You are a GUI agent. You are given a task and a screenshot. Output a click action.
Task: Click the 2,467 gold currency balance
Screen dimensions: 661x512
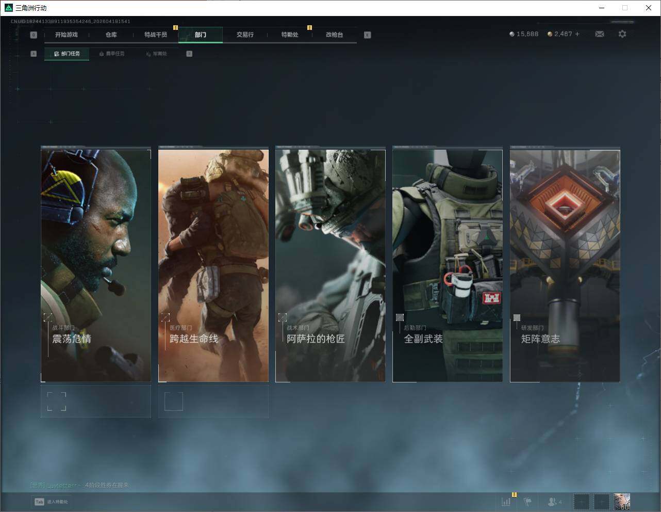[x=560, y=34]
